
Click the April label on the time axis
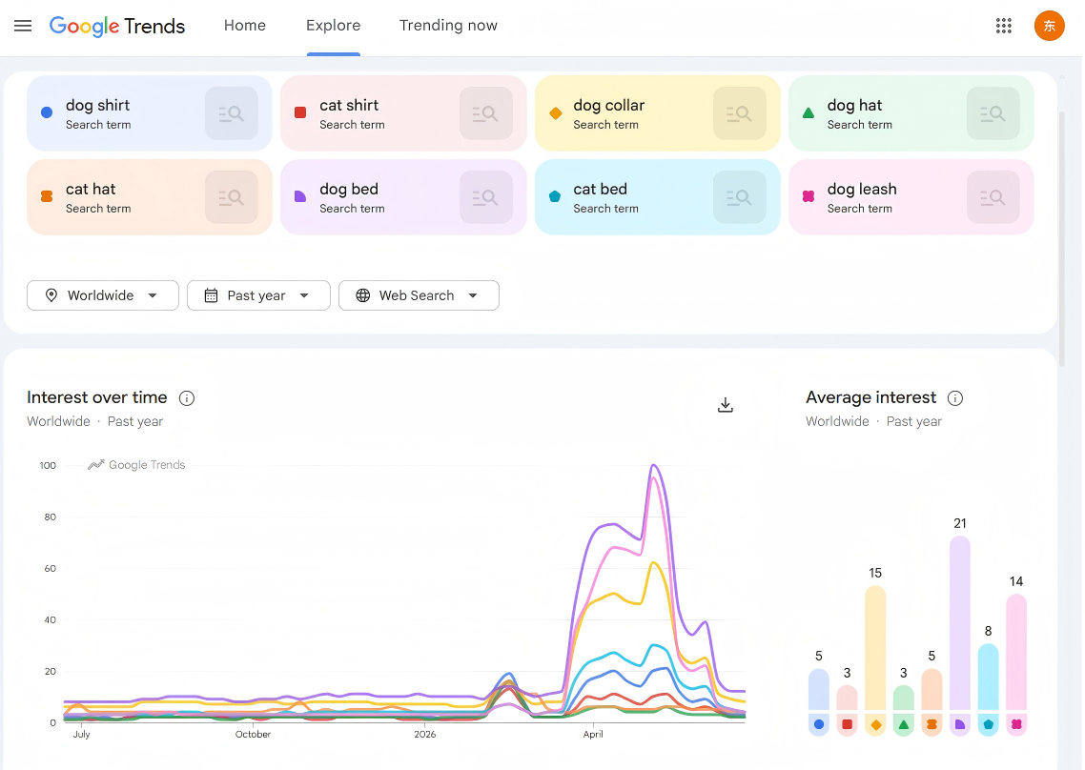coord(593,734)
